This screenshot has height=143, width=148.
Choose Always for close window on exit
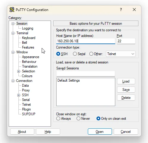[58, 119]
